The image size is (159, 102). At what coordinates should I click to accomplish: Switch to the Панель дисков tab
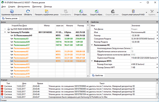click(x=10, y=18)
